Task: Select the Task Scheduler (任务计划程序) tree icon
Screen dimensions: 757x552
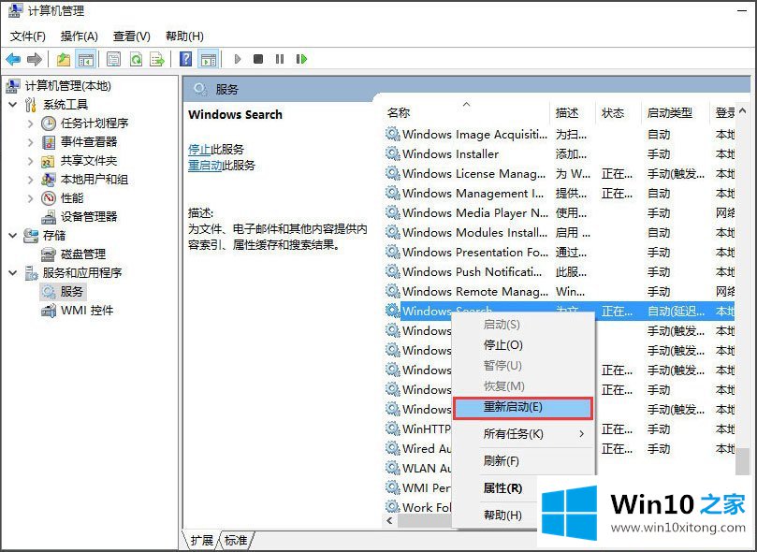Action: [49, 123]
